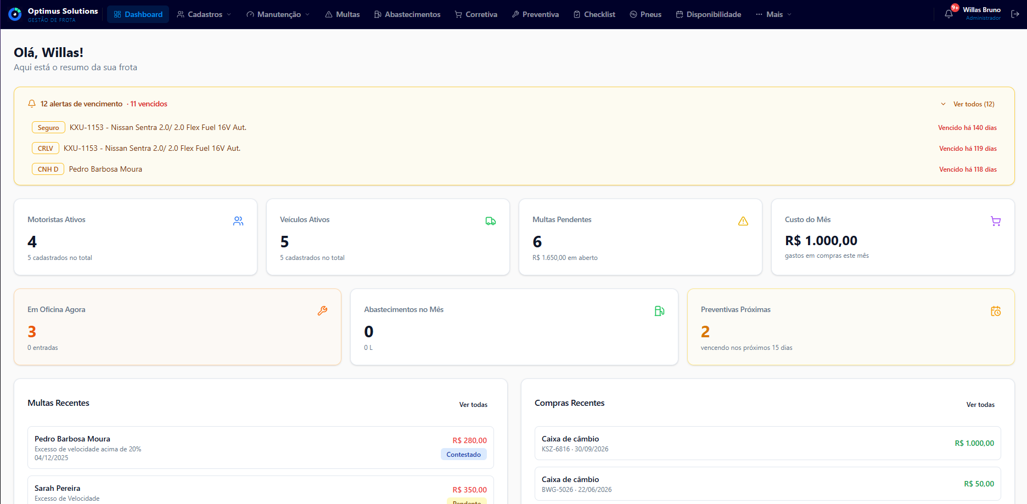Click the fuel pump icon on Abastecimentos no Mês card

[x=659, y=311]
